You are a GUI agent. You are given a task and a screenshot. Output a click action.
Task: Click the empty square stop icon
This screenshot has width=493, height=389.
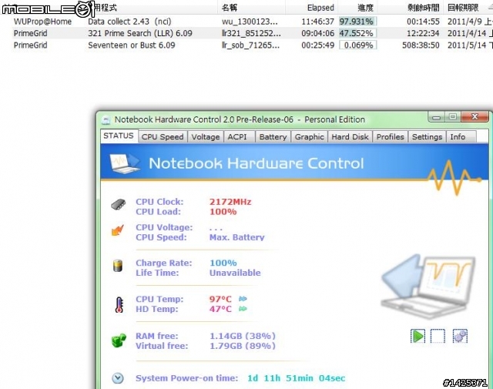click(438, 336)
